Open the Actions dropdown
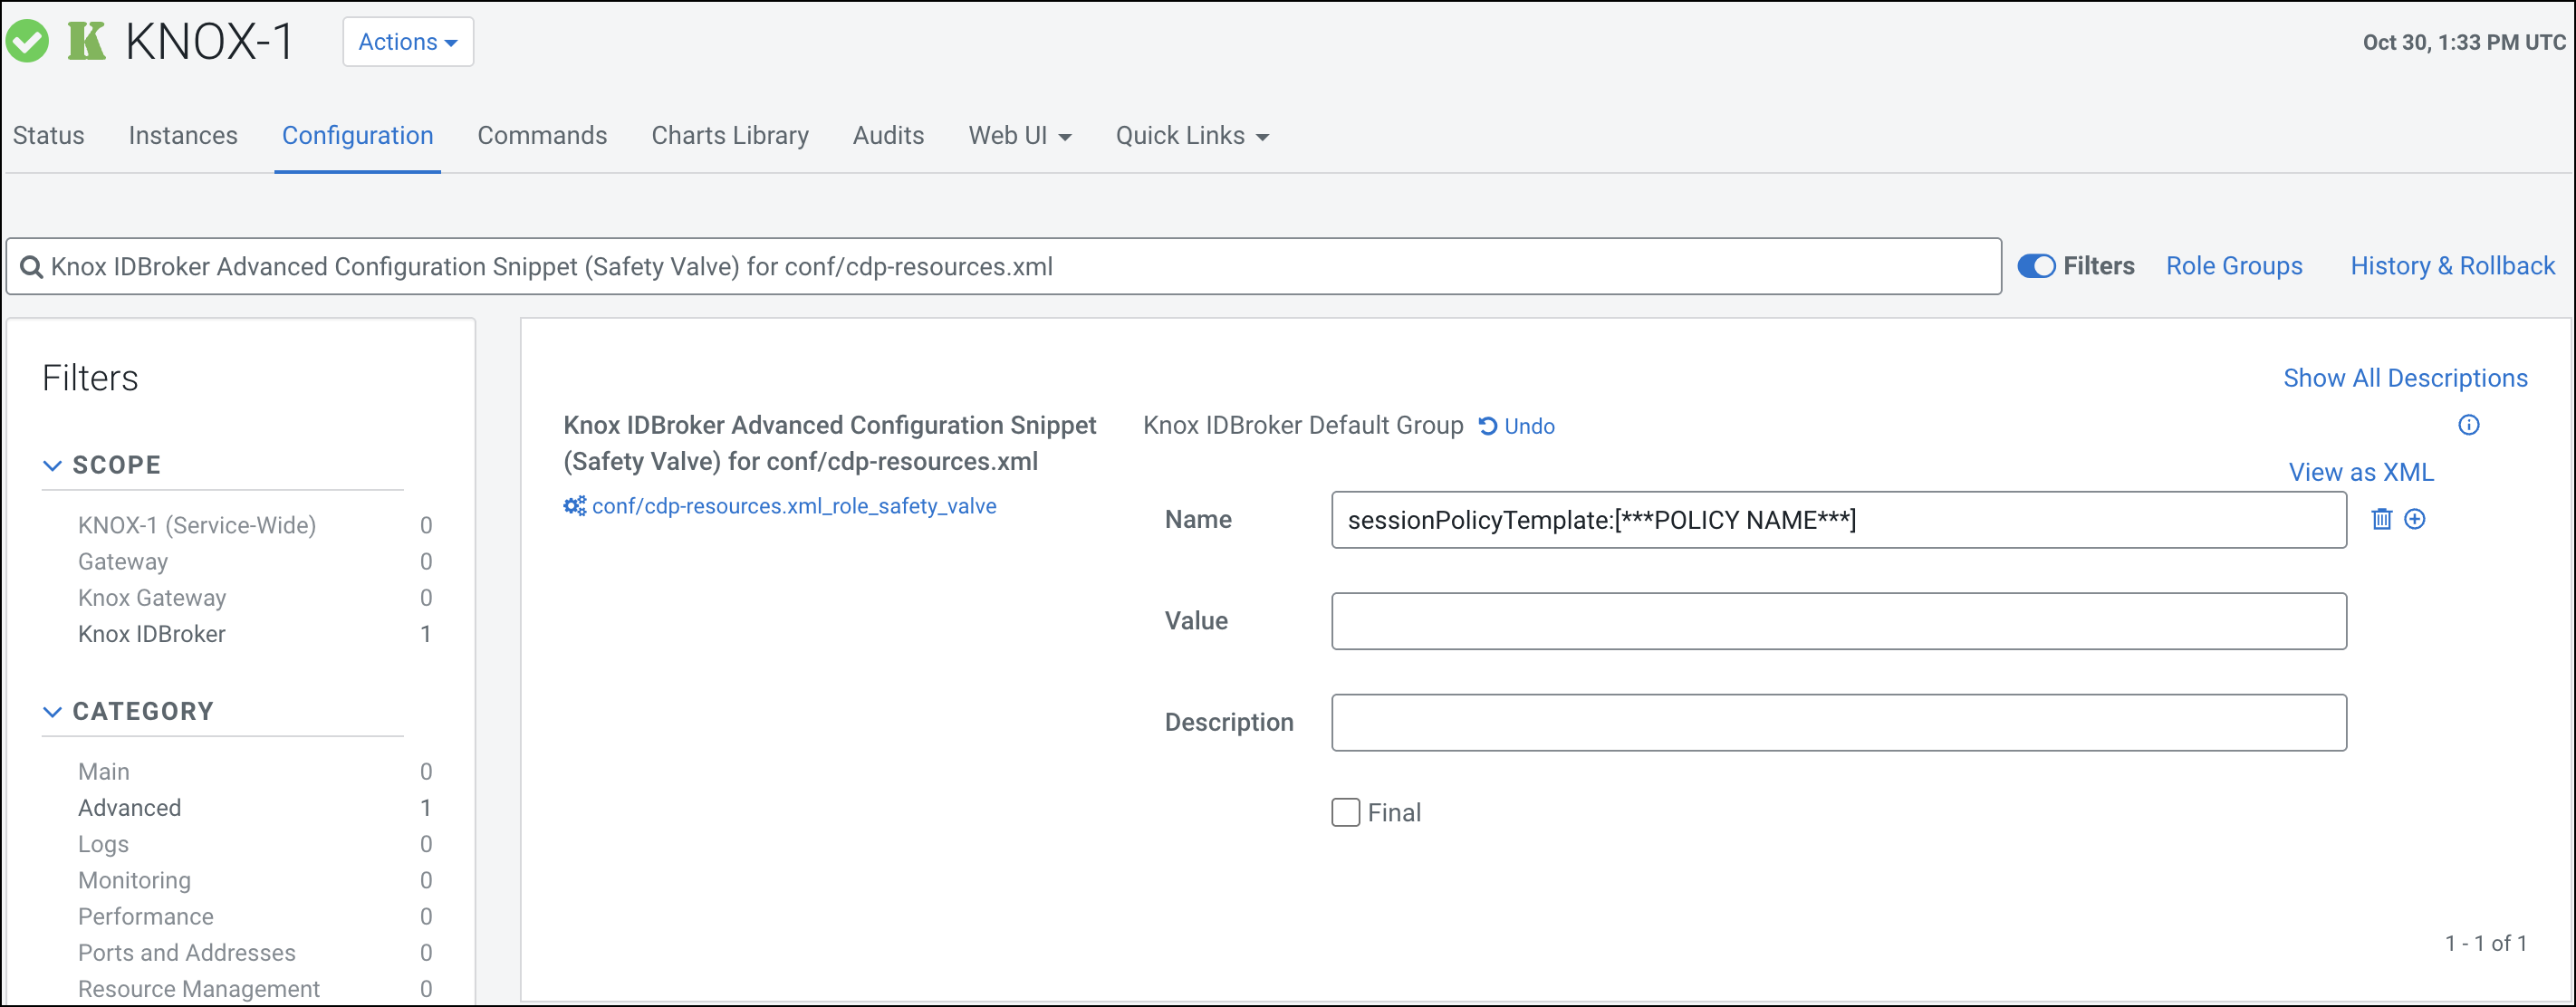Image resolution: width=2576 pixels, height=1007 pixels. (x=408, y=42)
